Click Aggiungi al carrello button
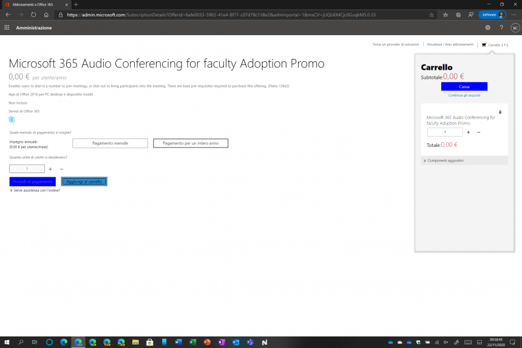 pyautogui.click(x=84, y=182)
